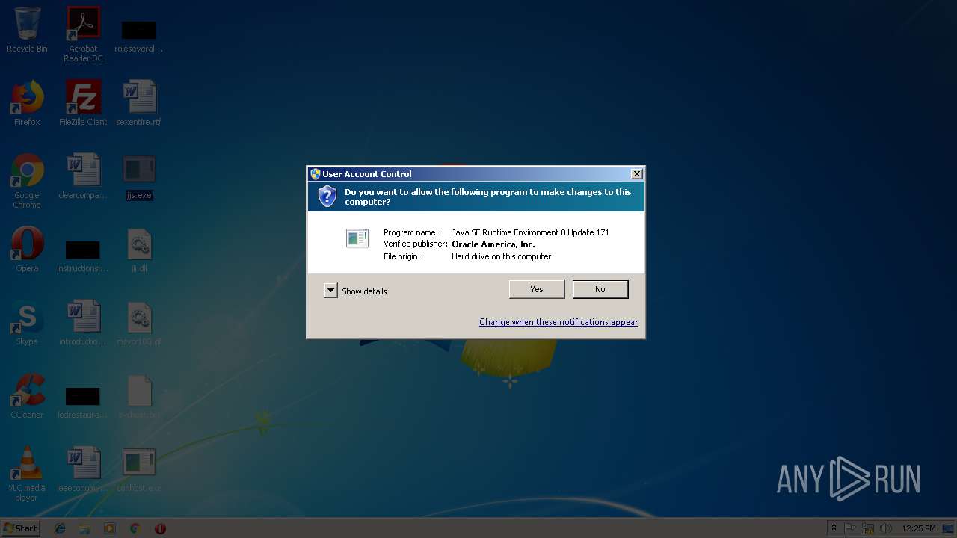Image resolution: width=957 pixels, height=538 pixels.
Task: Open Windows Explorer from taskbar
Action: point(84,528)
